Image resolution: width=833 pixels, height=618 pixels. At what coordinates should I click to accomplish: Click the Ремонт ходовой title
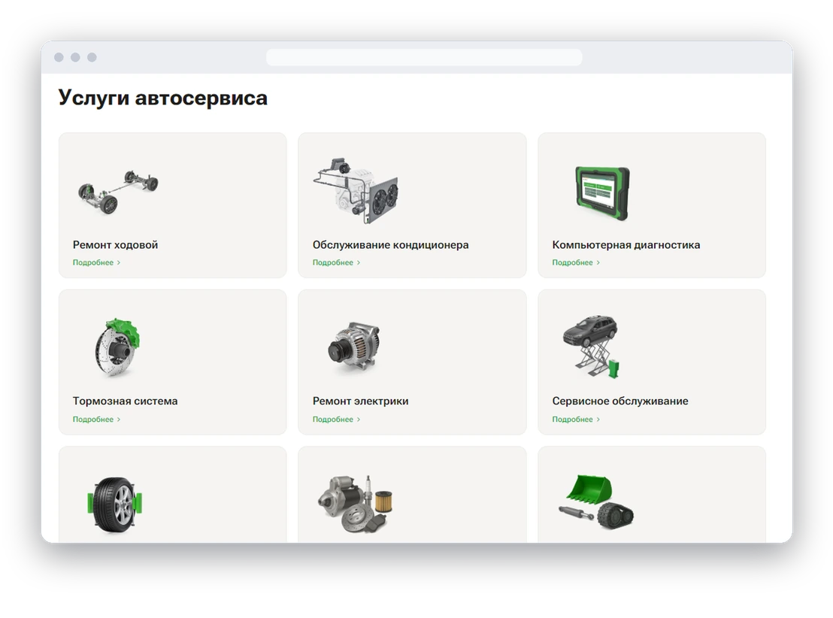tap(115, 245)
